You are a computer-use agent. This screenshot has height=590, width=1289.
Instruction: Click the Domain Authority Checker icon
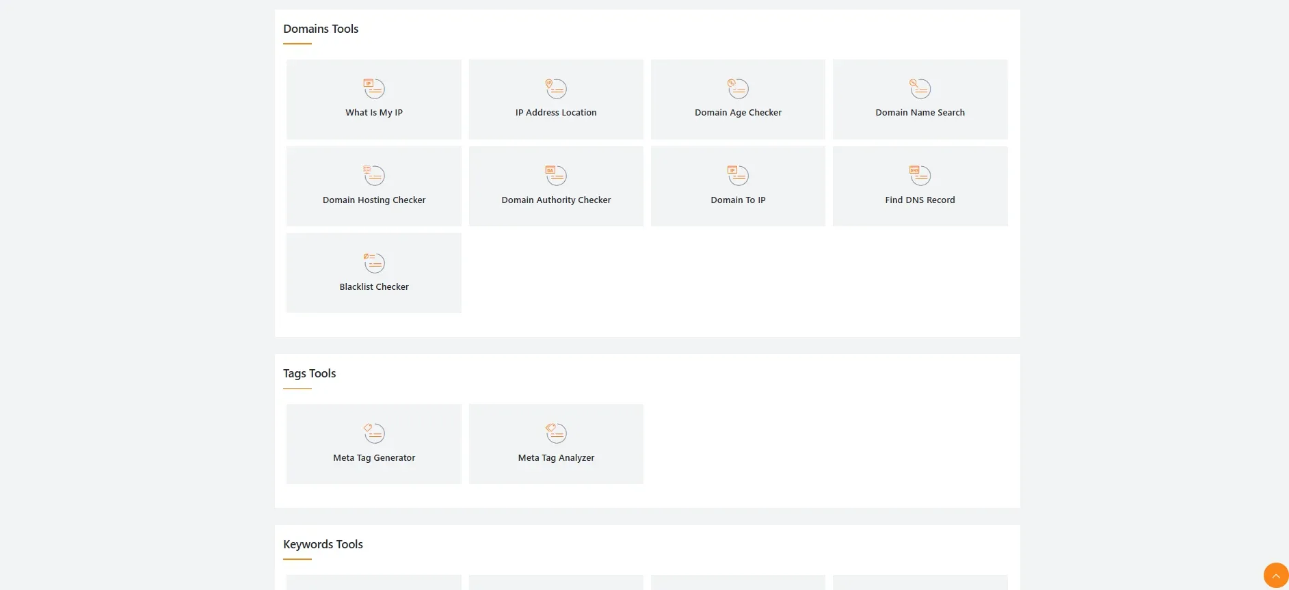click(556, 175)
